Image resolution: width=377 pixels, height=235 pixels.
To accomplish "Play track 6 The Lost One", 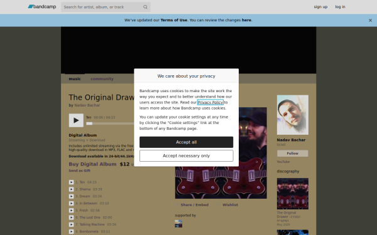I will pyautogui.click(x=71, y=217).
